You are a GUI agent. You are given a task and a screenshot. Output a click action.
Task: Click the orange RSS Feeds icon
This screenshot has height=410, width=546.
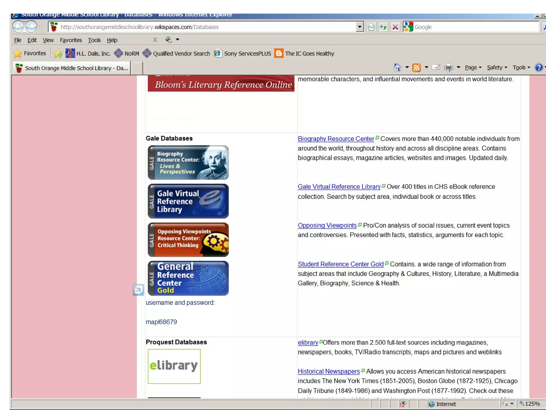[416, 68]
